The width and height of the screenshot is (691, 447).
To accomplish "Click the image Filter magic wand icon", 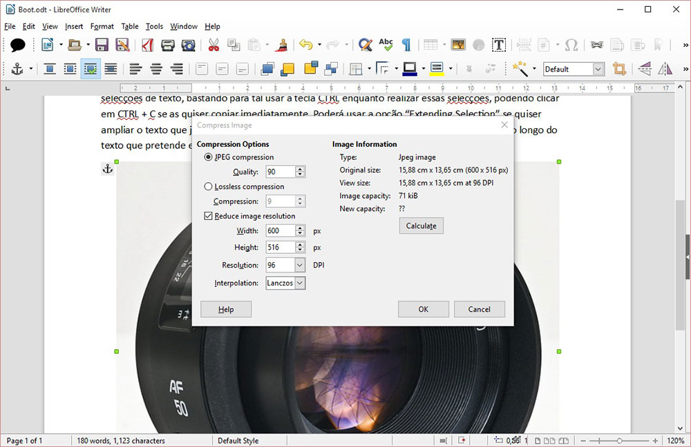I will click(520, 69).
